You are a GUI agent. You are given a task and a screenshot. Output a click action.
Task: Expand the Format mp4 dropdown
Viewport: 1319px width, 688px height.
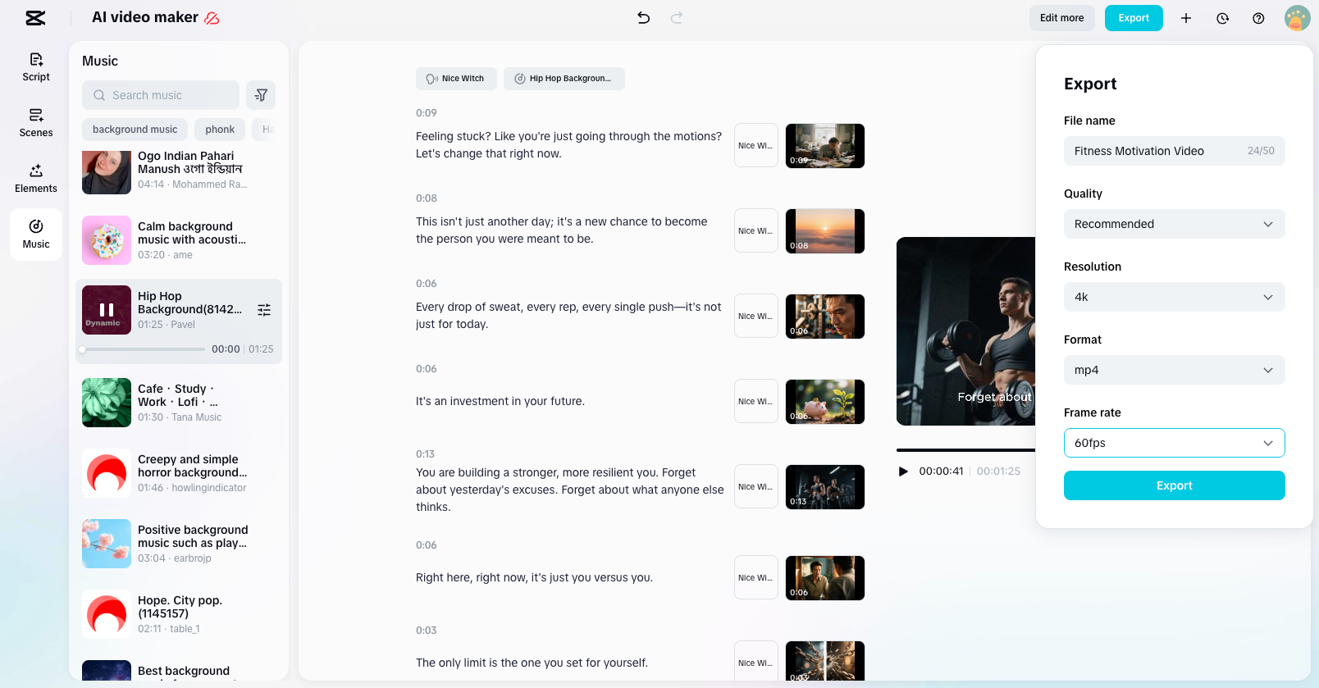pos(1175,370)
